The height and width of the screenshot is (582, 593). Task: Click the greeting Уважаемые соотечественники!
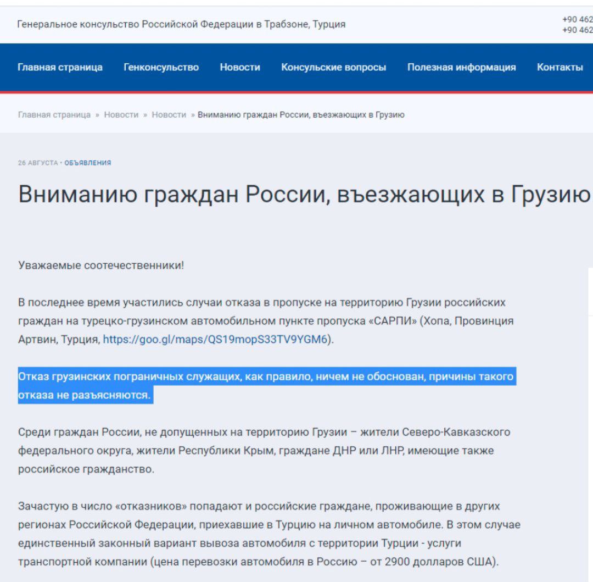point(101,265)
